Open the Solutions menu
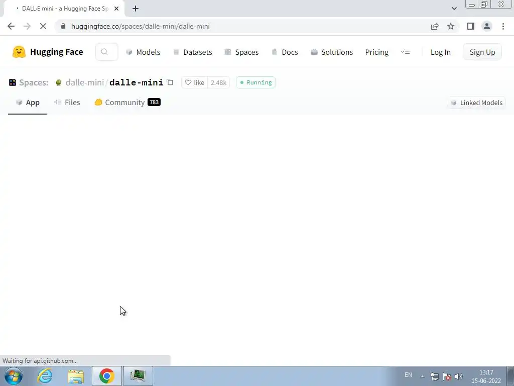This screenshot has width=514, height=386. click(332, 52)
